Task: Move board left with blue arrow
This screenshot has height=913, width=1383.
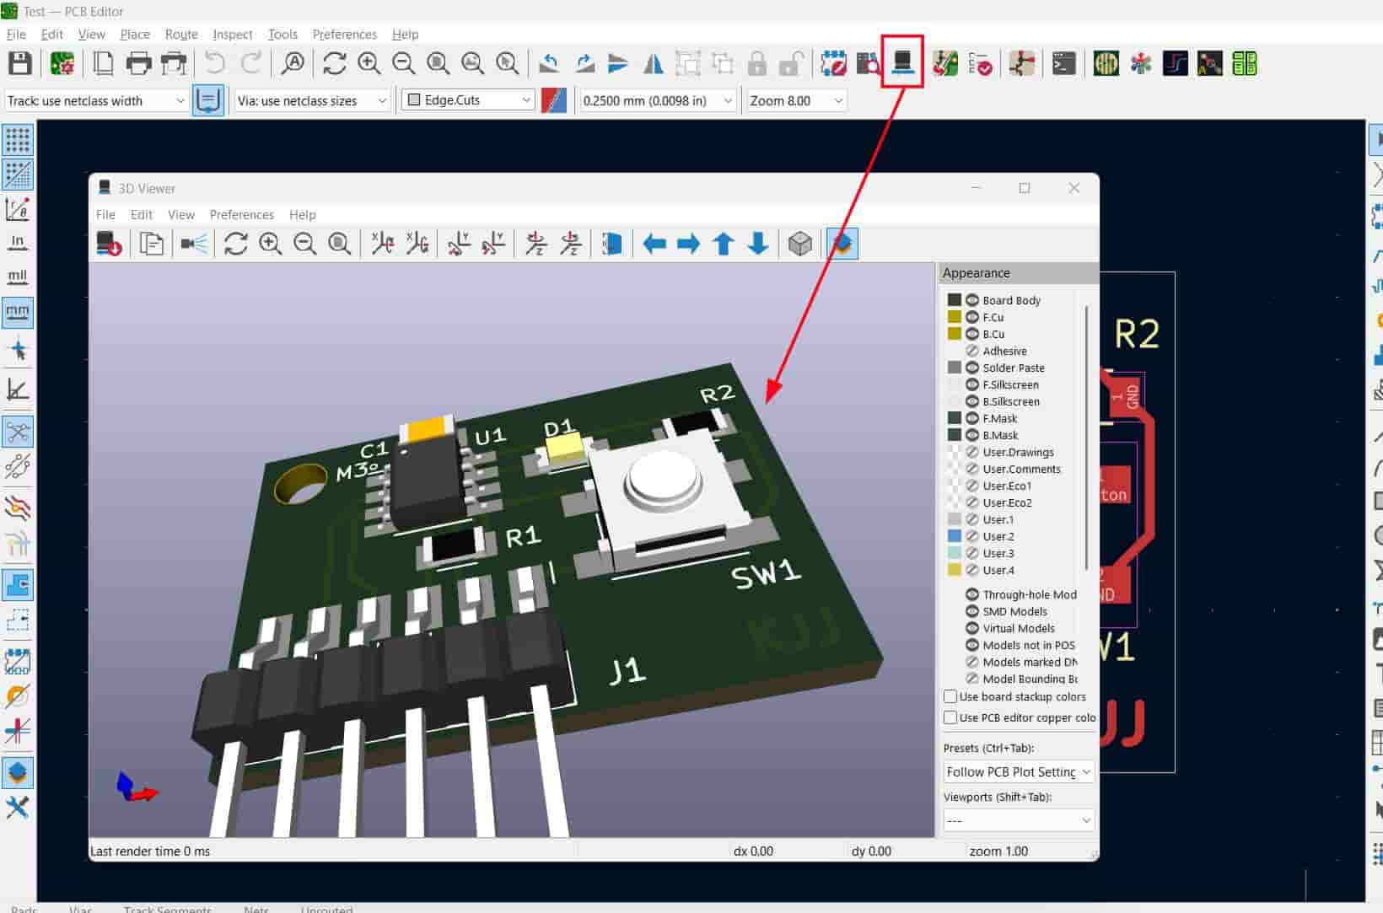Action: coord(654,244)
